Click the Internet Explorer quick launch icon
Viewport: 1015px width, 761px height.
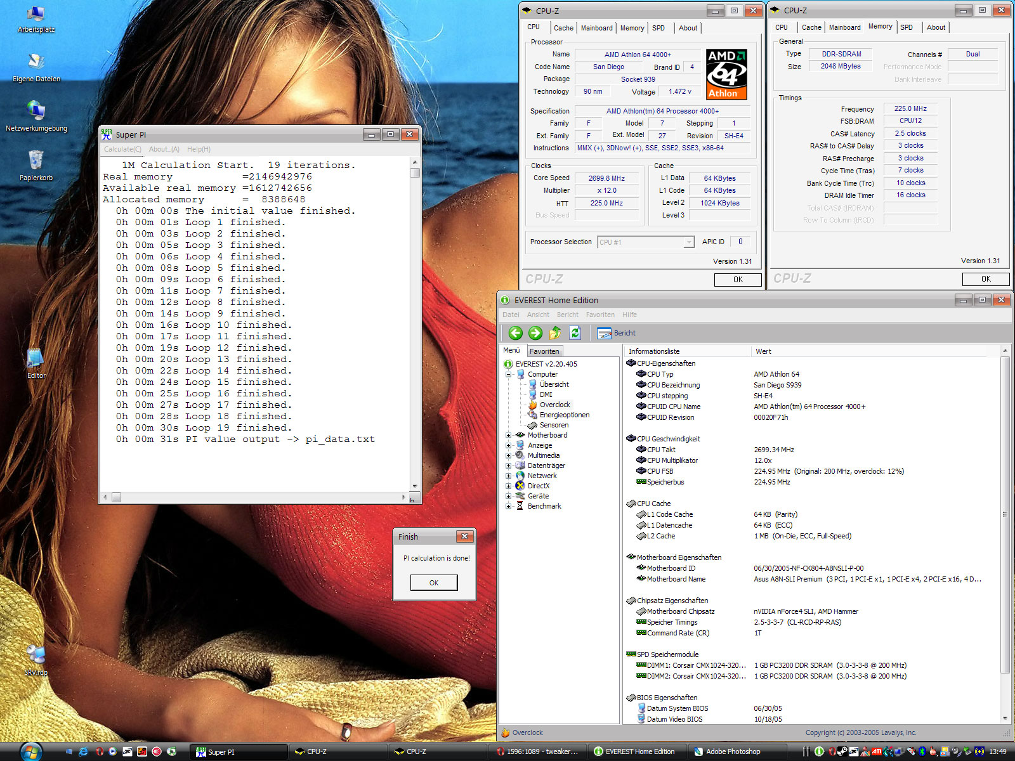pyautogui.click(x=83, y=751)
